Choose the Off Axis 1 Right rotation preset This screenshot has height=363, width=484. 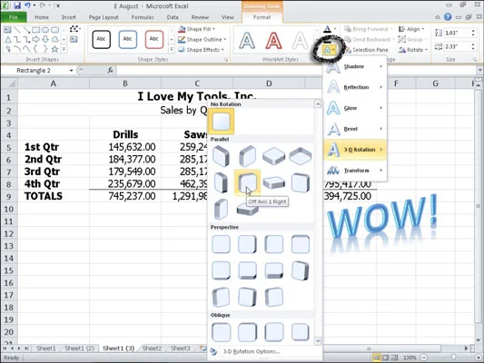[x=247, y=182]
